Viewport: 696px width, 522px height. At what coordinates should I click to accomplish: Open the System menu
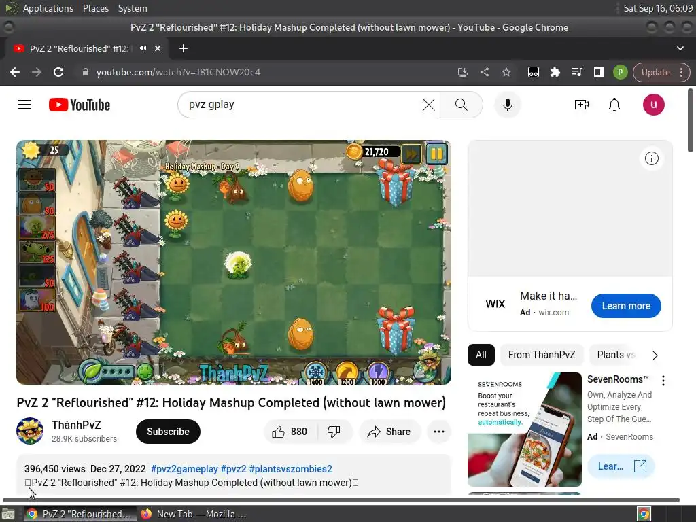pos(133,8)
